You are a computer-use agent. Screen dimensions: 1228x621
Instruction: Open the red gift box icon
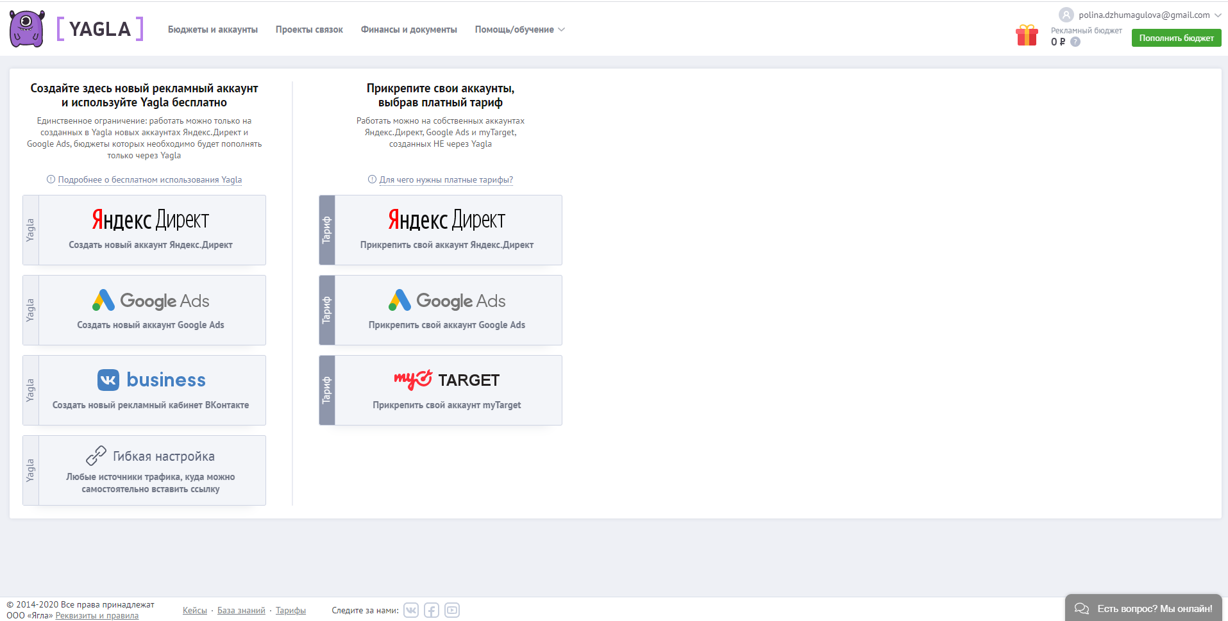[x=1027, y=35]
